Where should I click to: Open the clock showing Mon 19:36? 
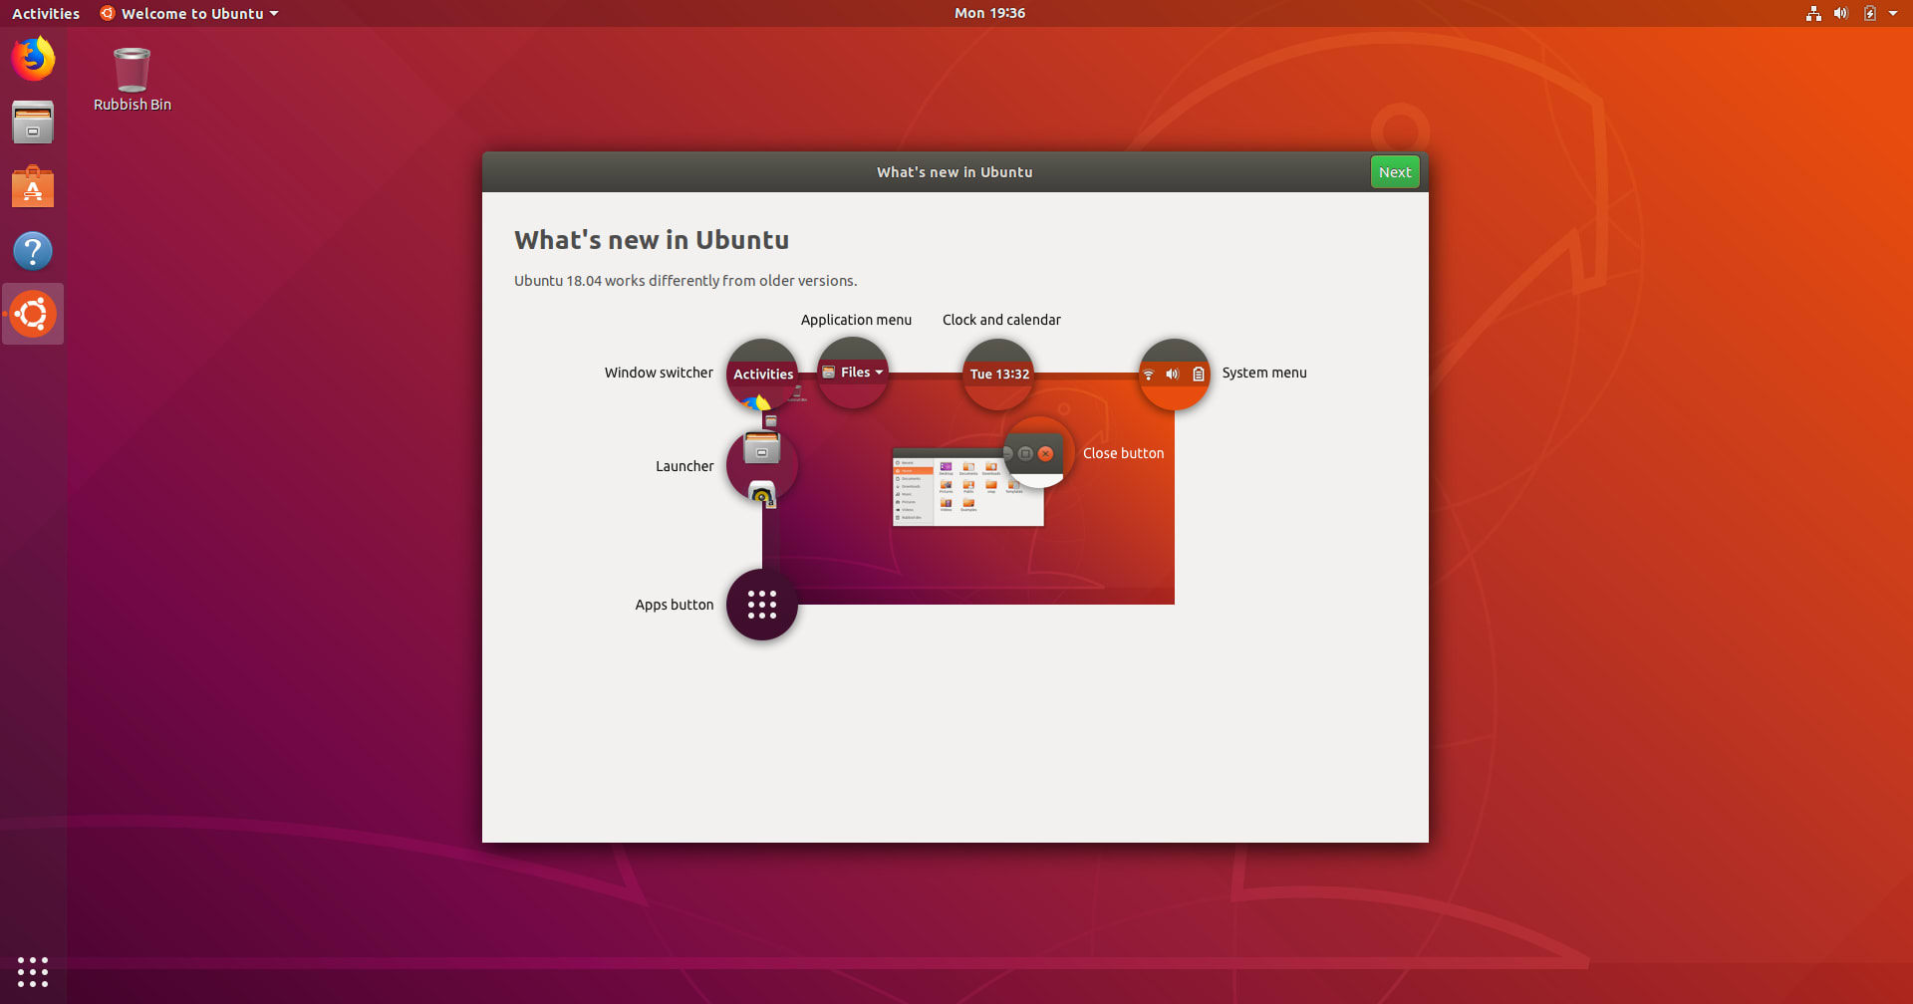(989, 13)
